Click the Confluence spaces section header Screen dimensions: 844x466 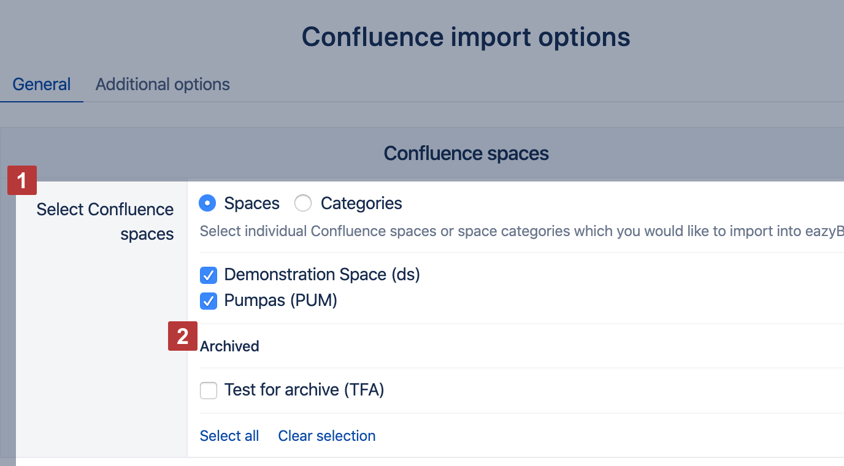(x=466, y=153)
